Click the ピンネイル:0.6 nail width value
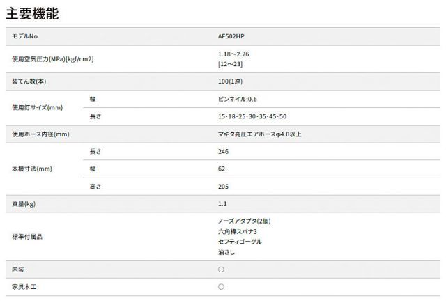The height and width of the screenshot is (305, 446). pos(238,99)
